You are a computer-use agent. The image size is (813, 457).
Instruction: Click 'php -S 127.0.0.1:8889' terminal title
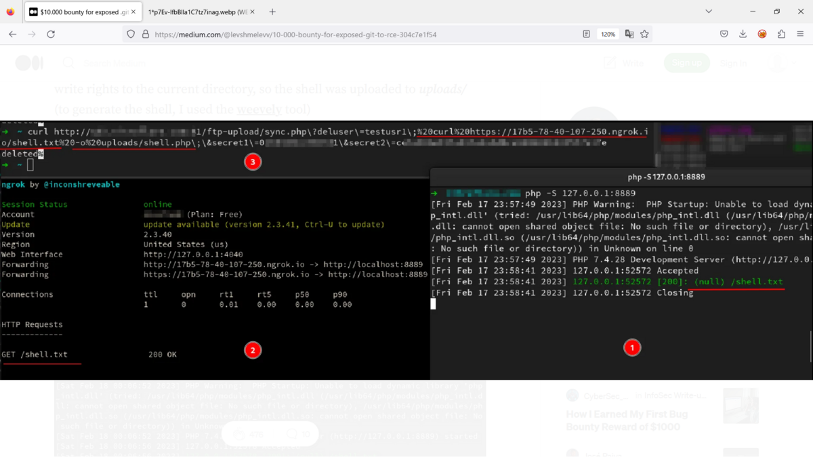(666, 177)
